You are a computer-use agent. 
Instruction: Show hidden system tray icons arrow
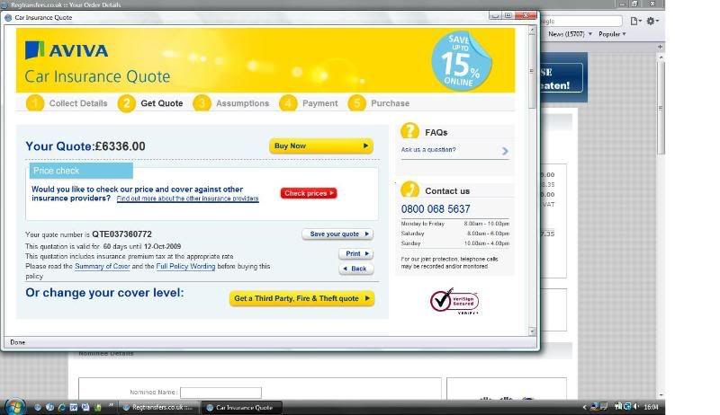[x=584, y=407]
